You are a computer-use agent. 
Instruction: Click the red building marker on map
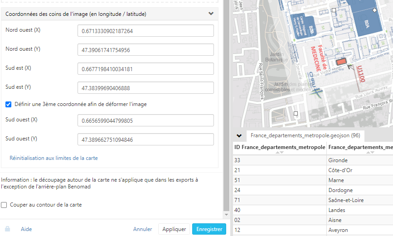[341, 62]
